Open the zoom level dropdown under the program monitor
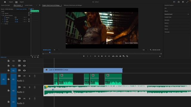 57,50
